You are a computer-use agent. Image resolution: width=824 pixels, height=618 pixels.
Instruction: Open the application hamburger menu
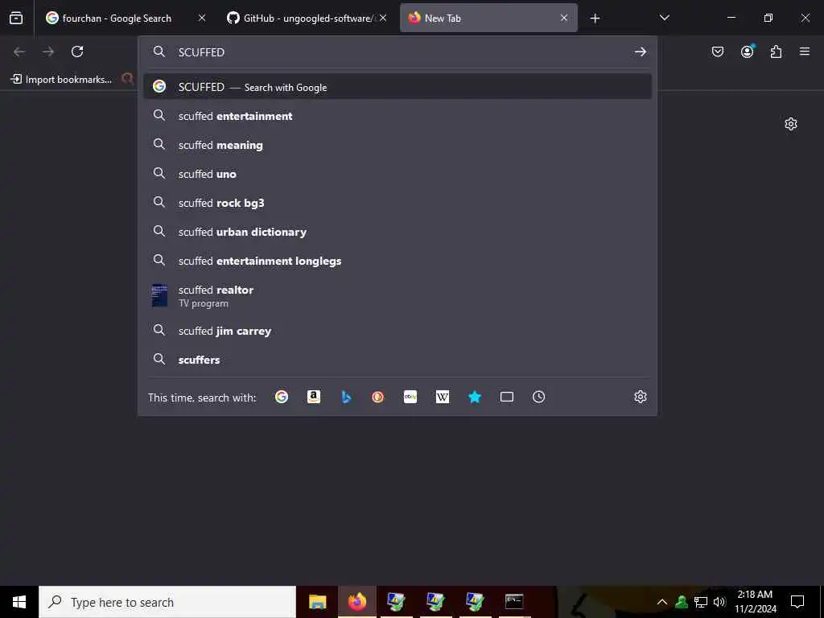coord(805,51)
